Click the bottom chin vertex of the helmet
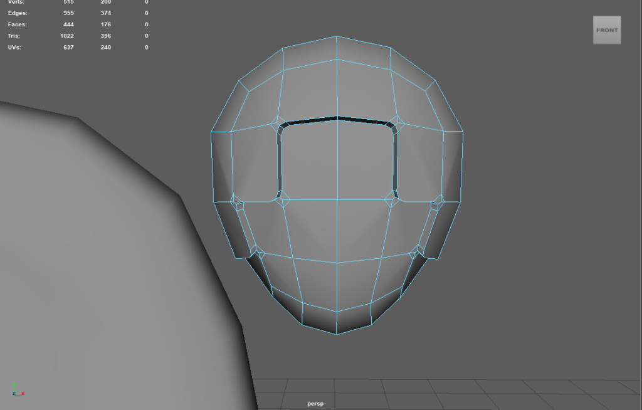 point(337,334)
